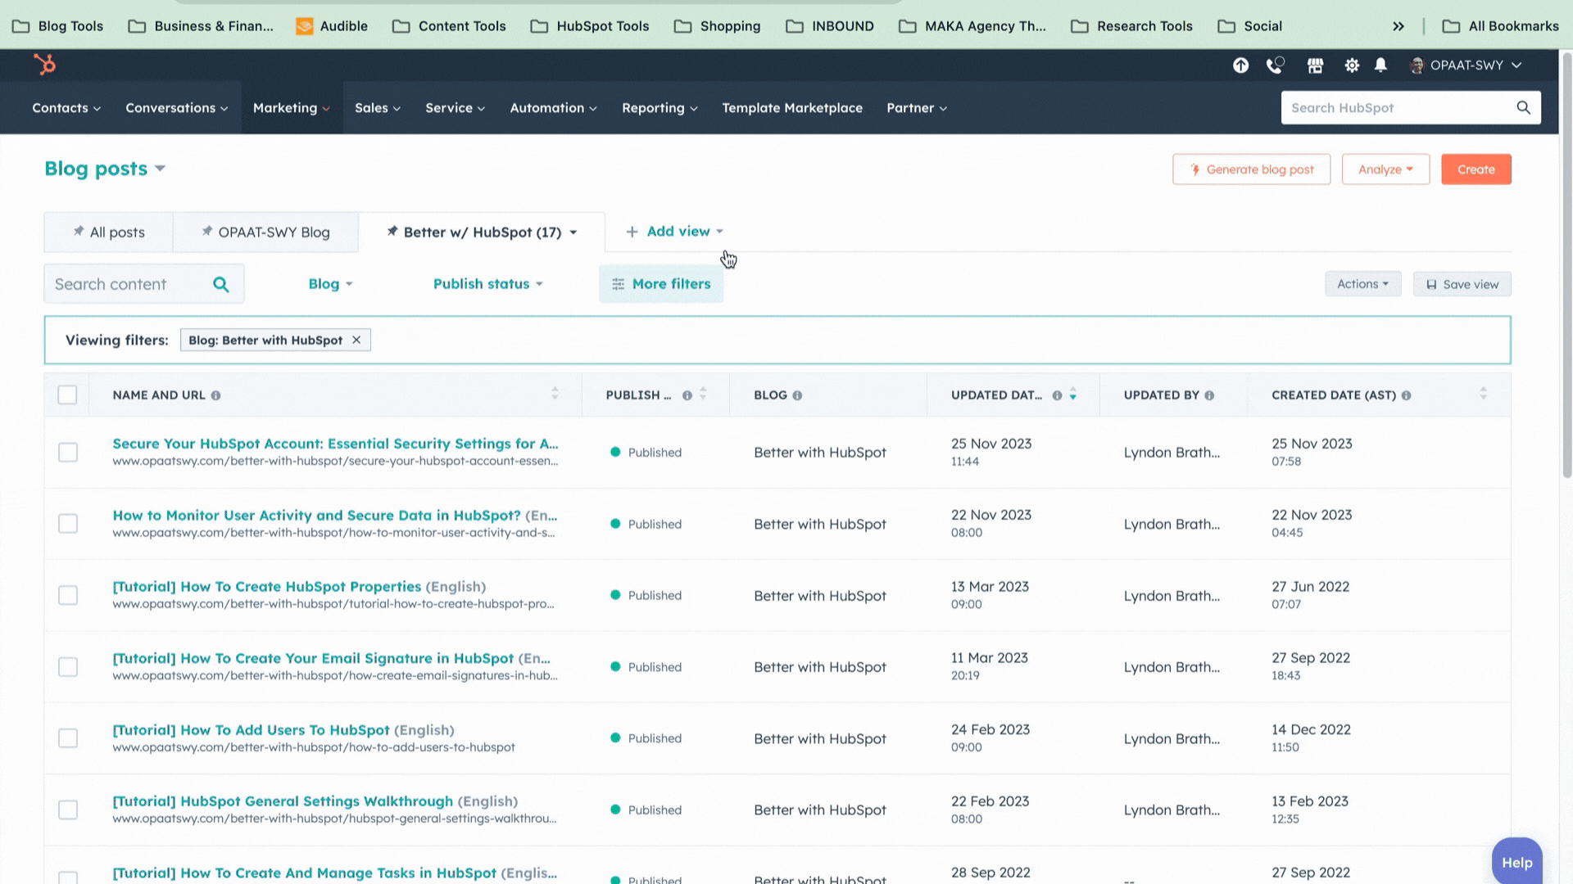Check the General Settings Walkthrough row
This screenshot has height=884, width=1573.
tap(68, 810)
